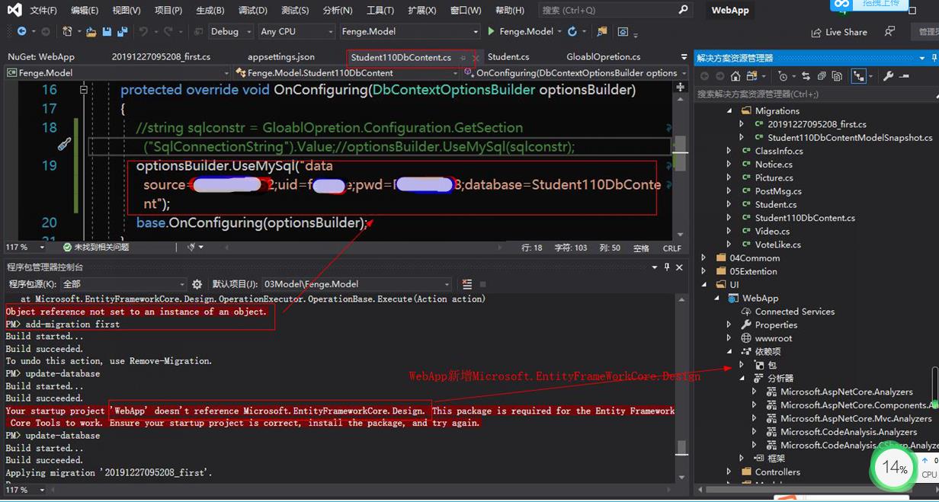Expand the Controllers folder node
The width and height of the screenshot is (939, 502).
729,472
